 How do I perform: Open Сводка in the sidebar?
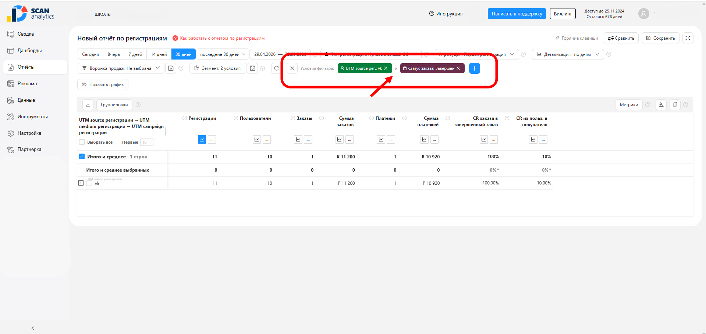[35, 34]
